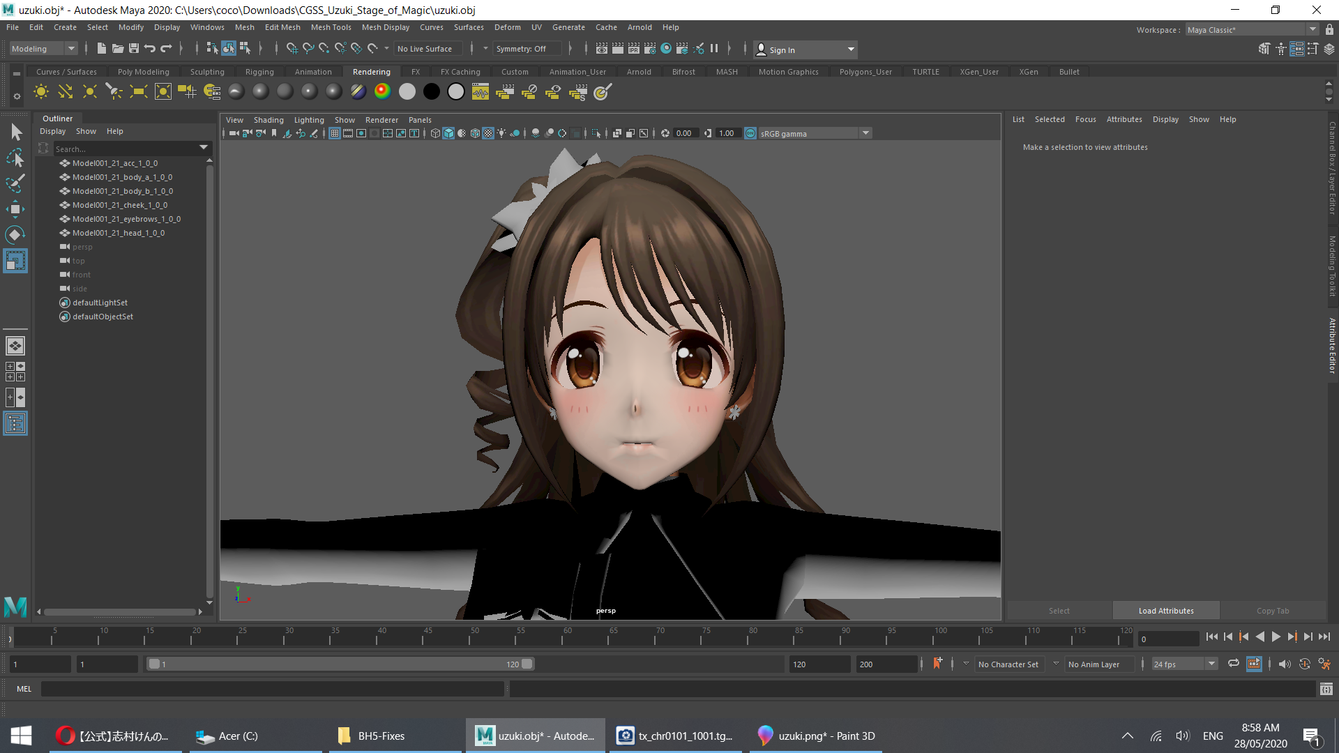This screenshot has width=1339, height=753.
Task: Open the Arnold menu in menu bar
Action: click(640, 27)
